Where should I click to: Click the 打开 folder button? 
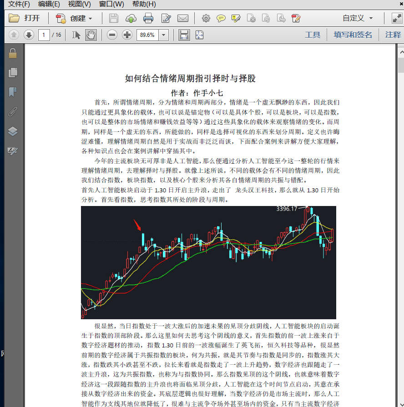[x=24, y=18]
